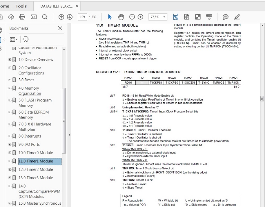Image resolution: width=265 pixels, height=207 pixels.
Task: Open 5.0 FLASH Program Memory bookmark
Action: coord(35,103)
